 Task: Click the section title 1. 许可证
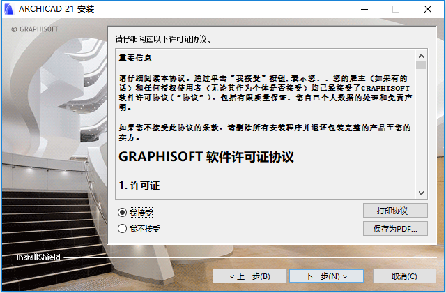139,186
